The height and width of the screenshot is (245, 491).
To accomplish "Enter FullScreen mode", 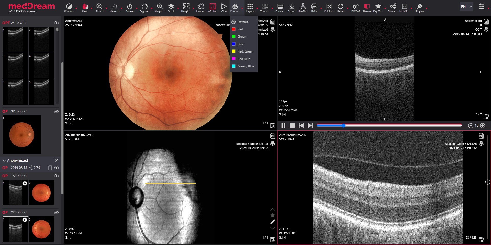I will tap(329, 8).
